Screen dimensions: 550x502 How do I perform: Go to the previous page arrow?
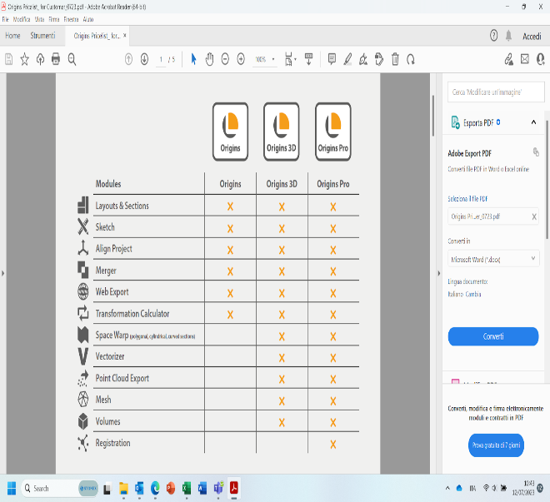click(x=128, y=59)
